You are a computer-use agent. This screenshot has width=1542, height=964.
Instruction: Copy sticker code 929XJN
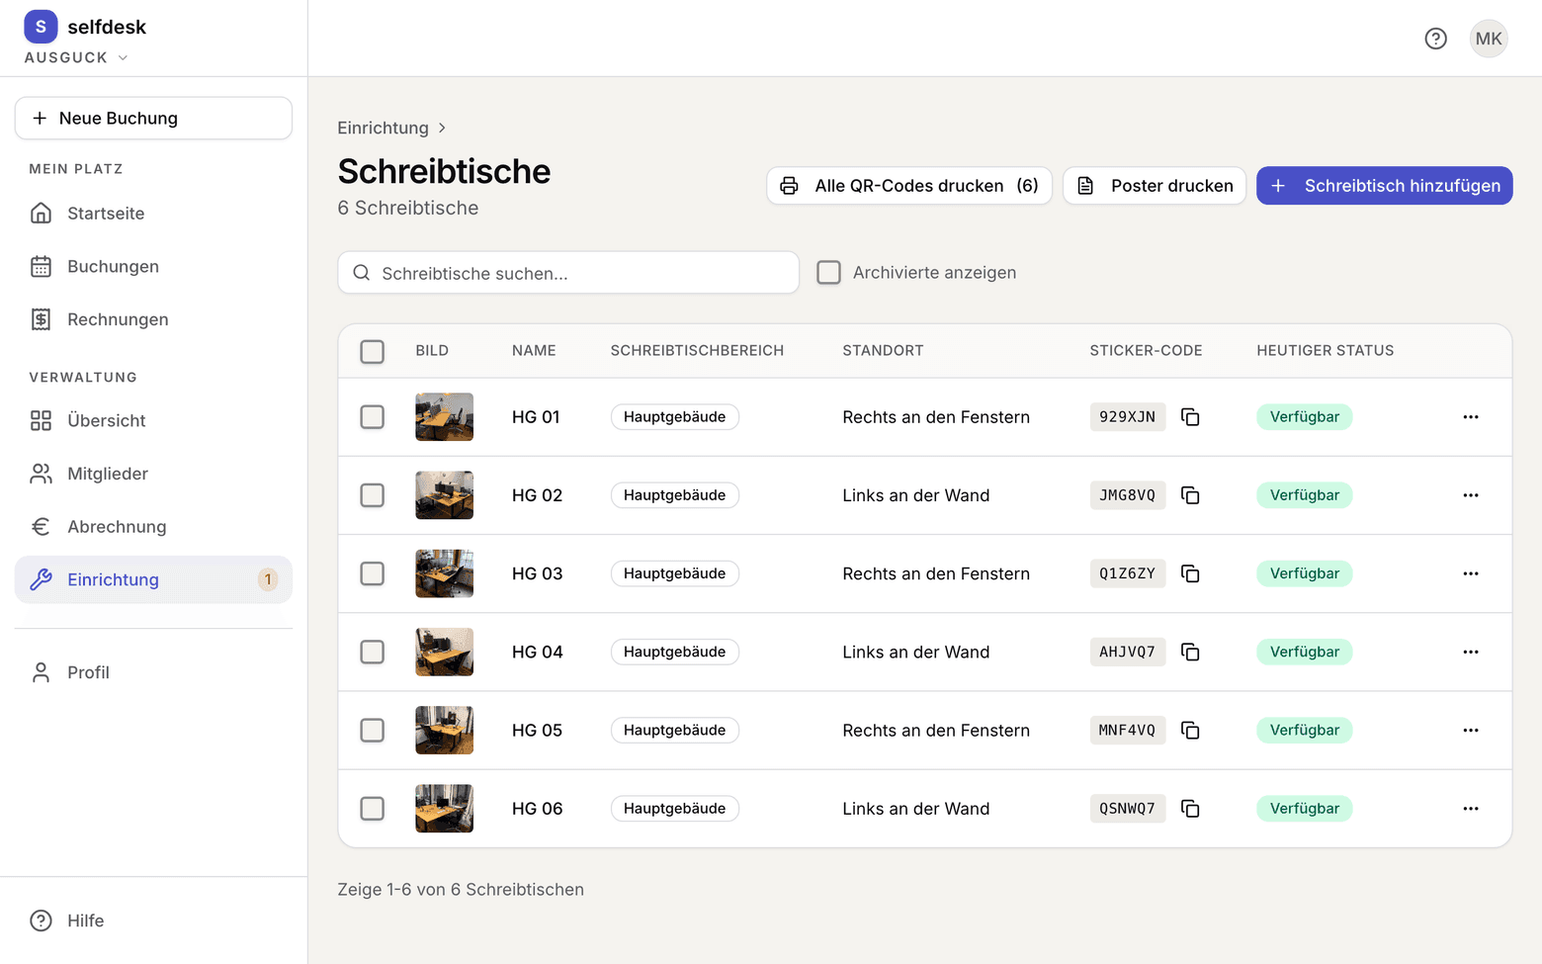click(x=1190, y=417)
